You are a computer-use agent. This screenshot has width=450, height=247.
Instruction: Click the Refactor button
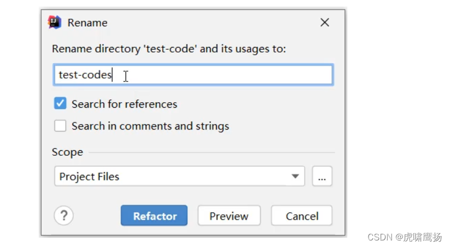pyautogui.click(x=154, y=216)
